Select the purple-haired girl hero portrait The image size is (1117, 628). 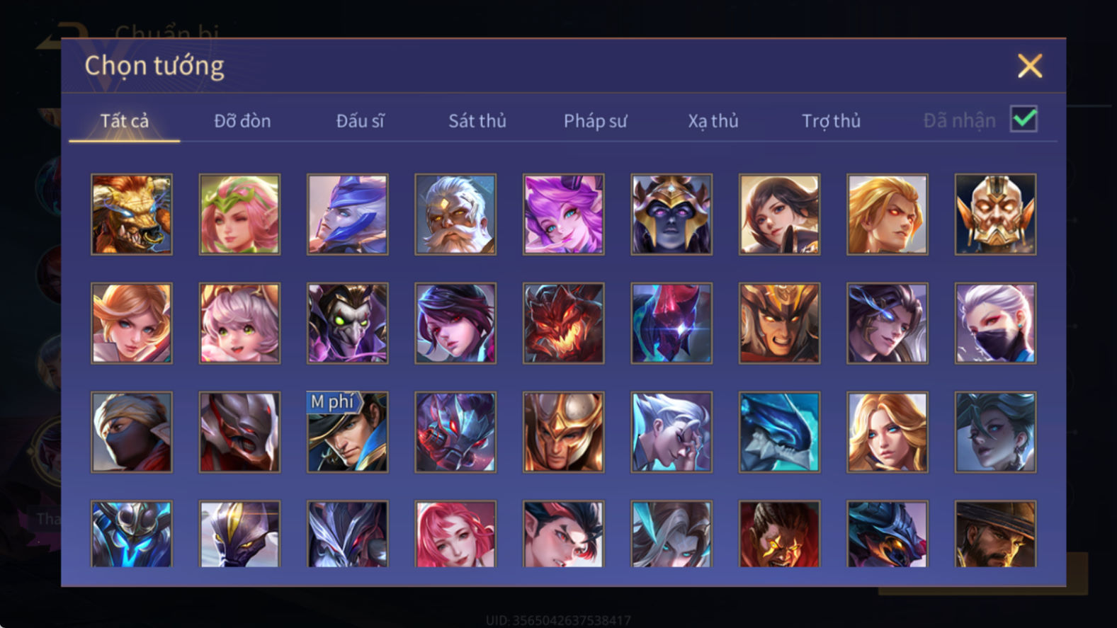564,215
